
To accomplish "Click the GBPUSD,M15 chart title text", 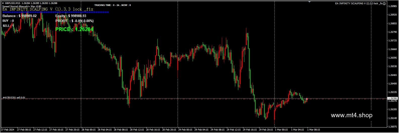I will pyautogui.click(x=13, y=3).
